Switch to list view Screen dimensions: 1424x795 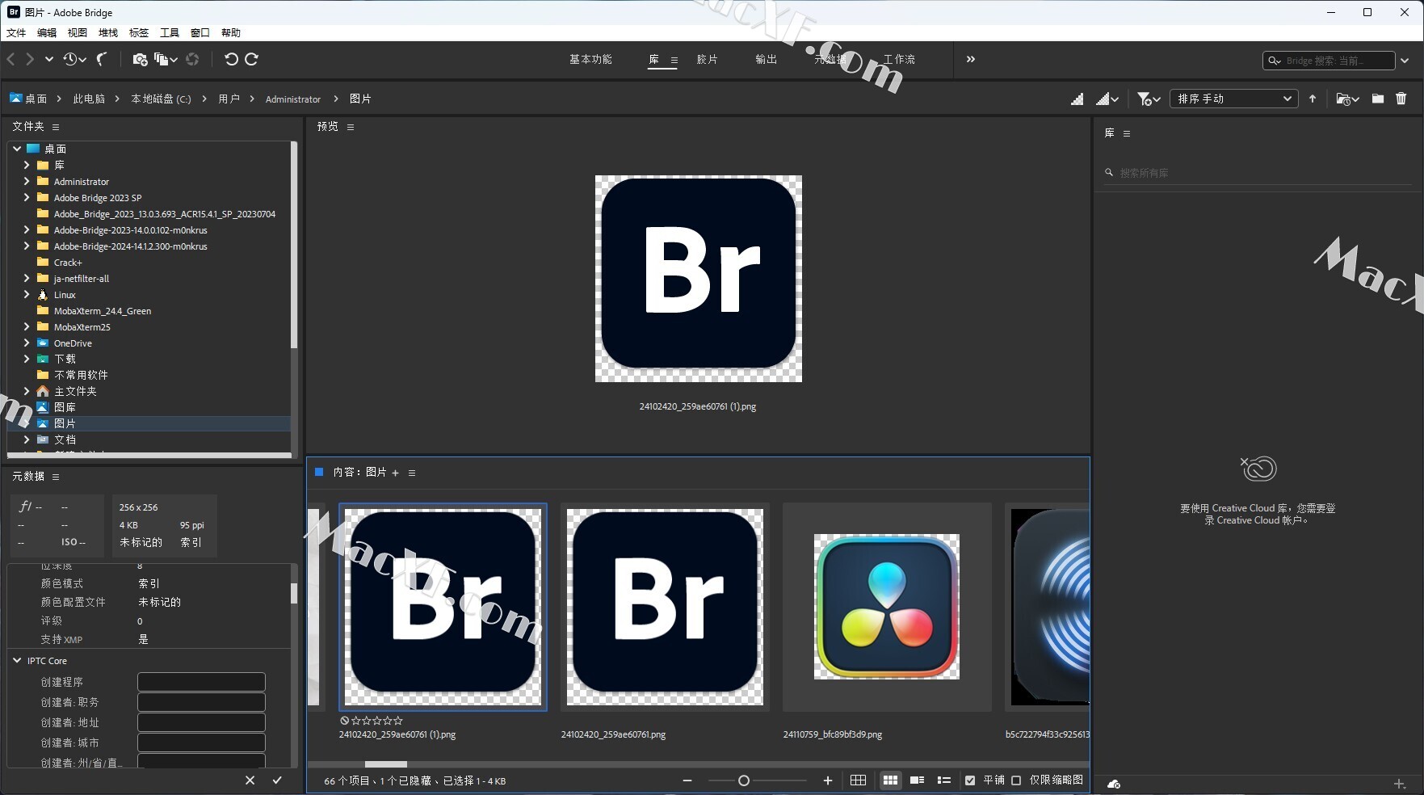coord(943,780)
